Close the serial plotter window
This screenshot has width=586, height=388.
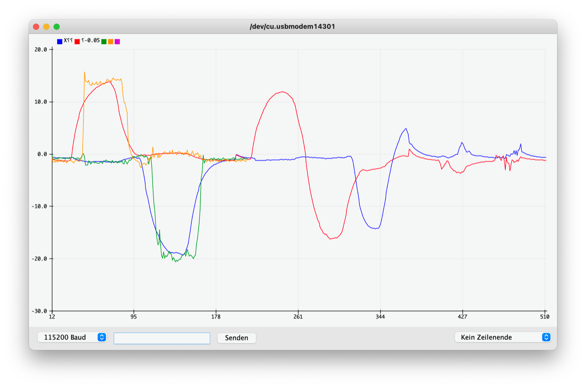(36, 27)
